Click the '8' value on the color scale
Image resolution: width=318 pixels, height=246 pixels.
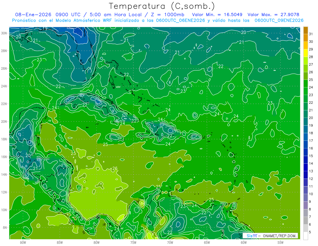tap(310, 209)
